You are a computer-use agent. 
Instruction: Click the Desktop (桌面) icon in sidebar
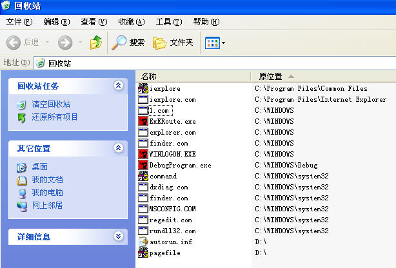coord(22,167)
